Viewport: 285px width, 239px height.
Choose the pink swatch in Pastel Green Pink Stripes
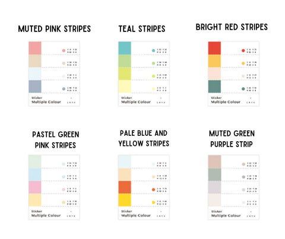[35, 187]
